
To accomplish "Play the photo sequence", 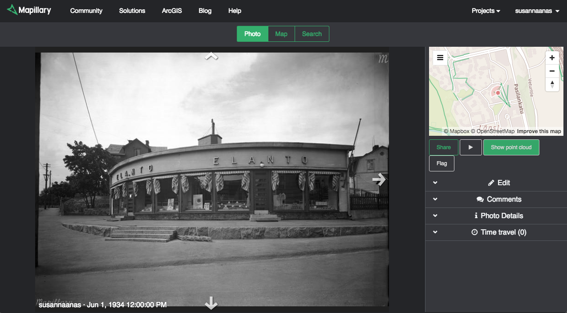I will coord(470,147).
